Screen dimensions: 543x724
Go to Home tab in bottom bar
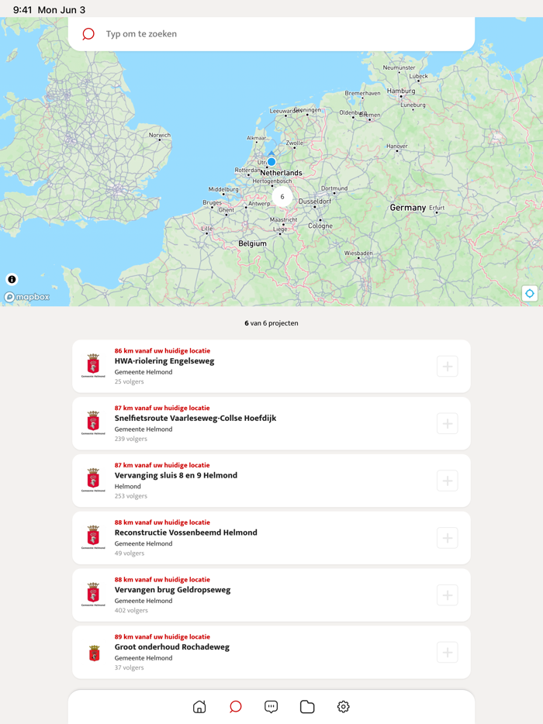point(199,706)
